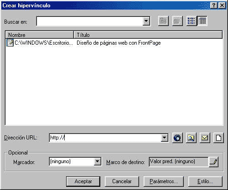The height and width of the screenshot is (190, 228).
Task: Expand the Buscar en dropdown
Action: pyautogui.click(x=146, y=21)
